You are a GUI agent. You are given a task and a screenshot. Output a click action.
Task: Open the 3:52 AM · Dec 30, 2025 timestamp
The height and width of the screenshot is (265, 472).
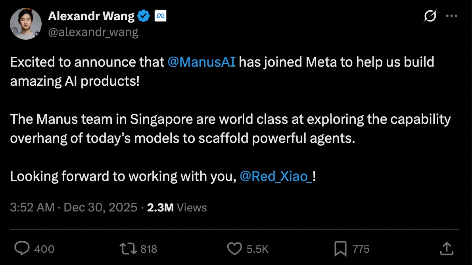[x=74, y=207]
